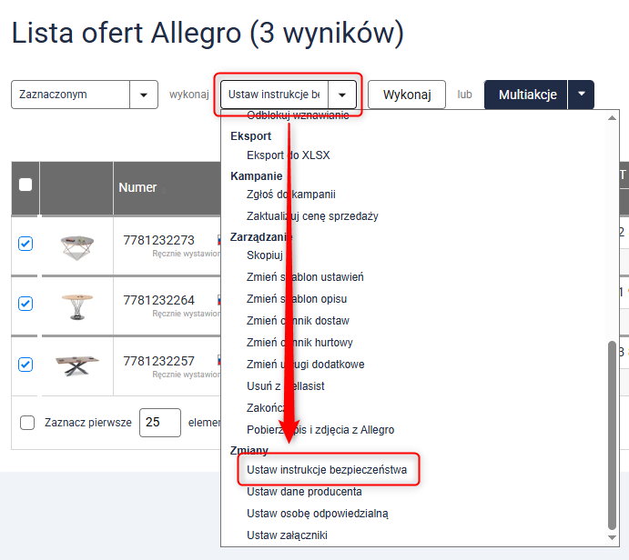Image resolution: width=629 pixels, height=560 pixels.
Task: Toggle the select-all checkbox in table header
Action: point(25,185)
